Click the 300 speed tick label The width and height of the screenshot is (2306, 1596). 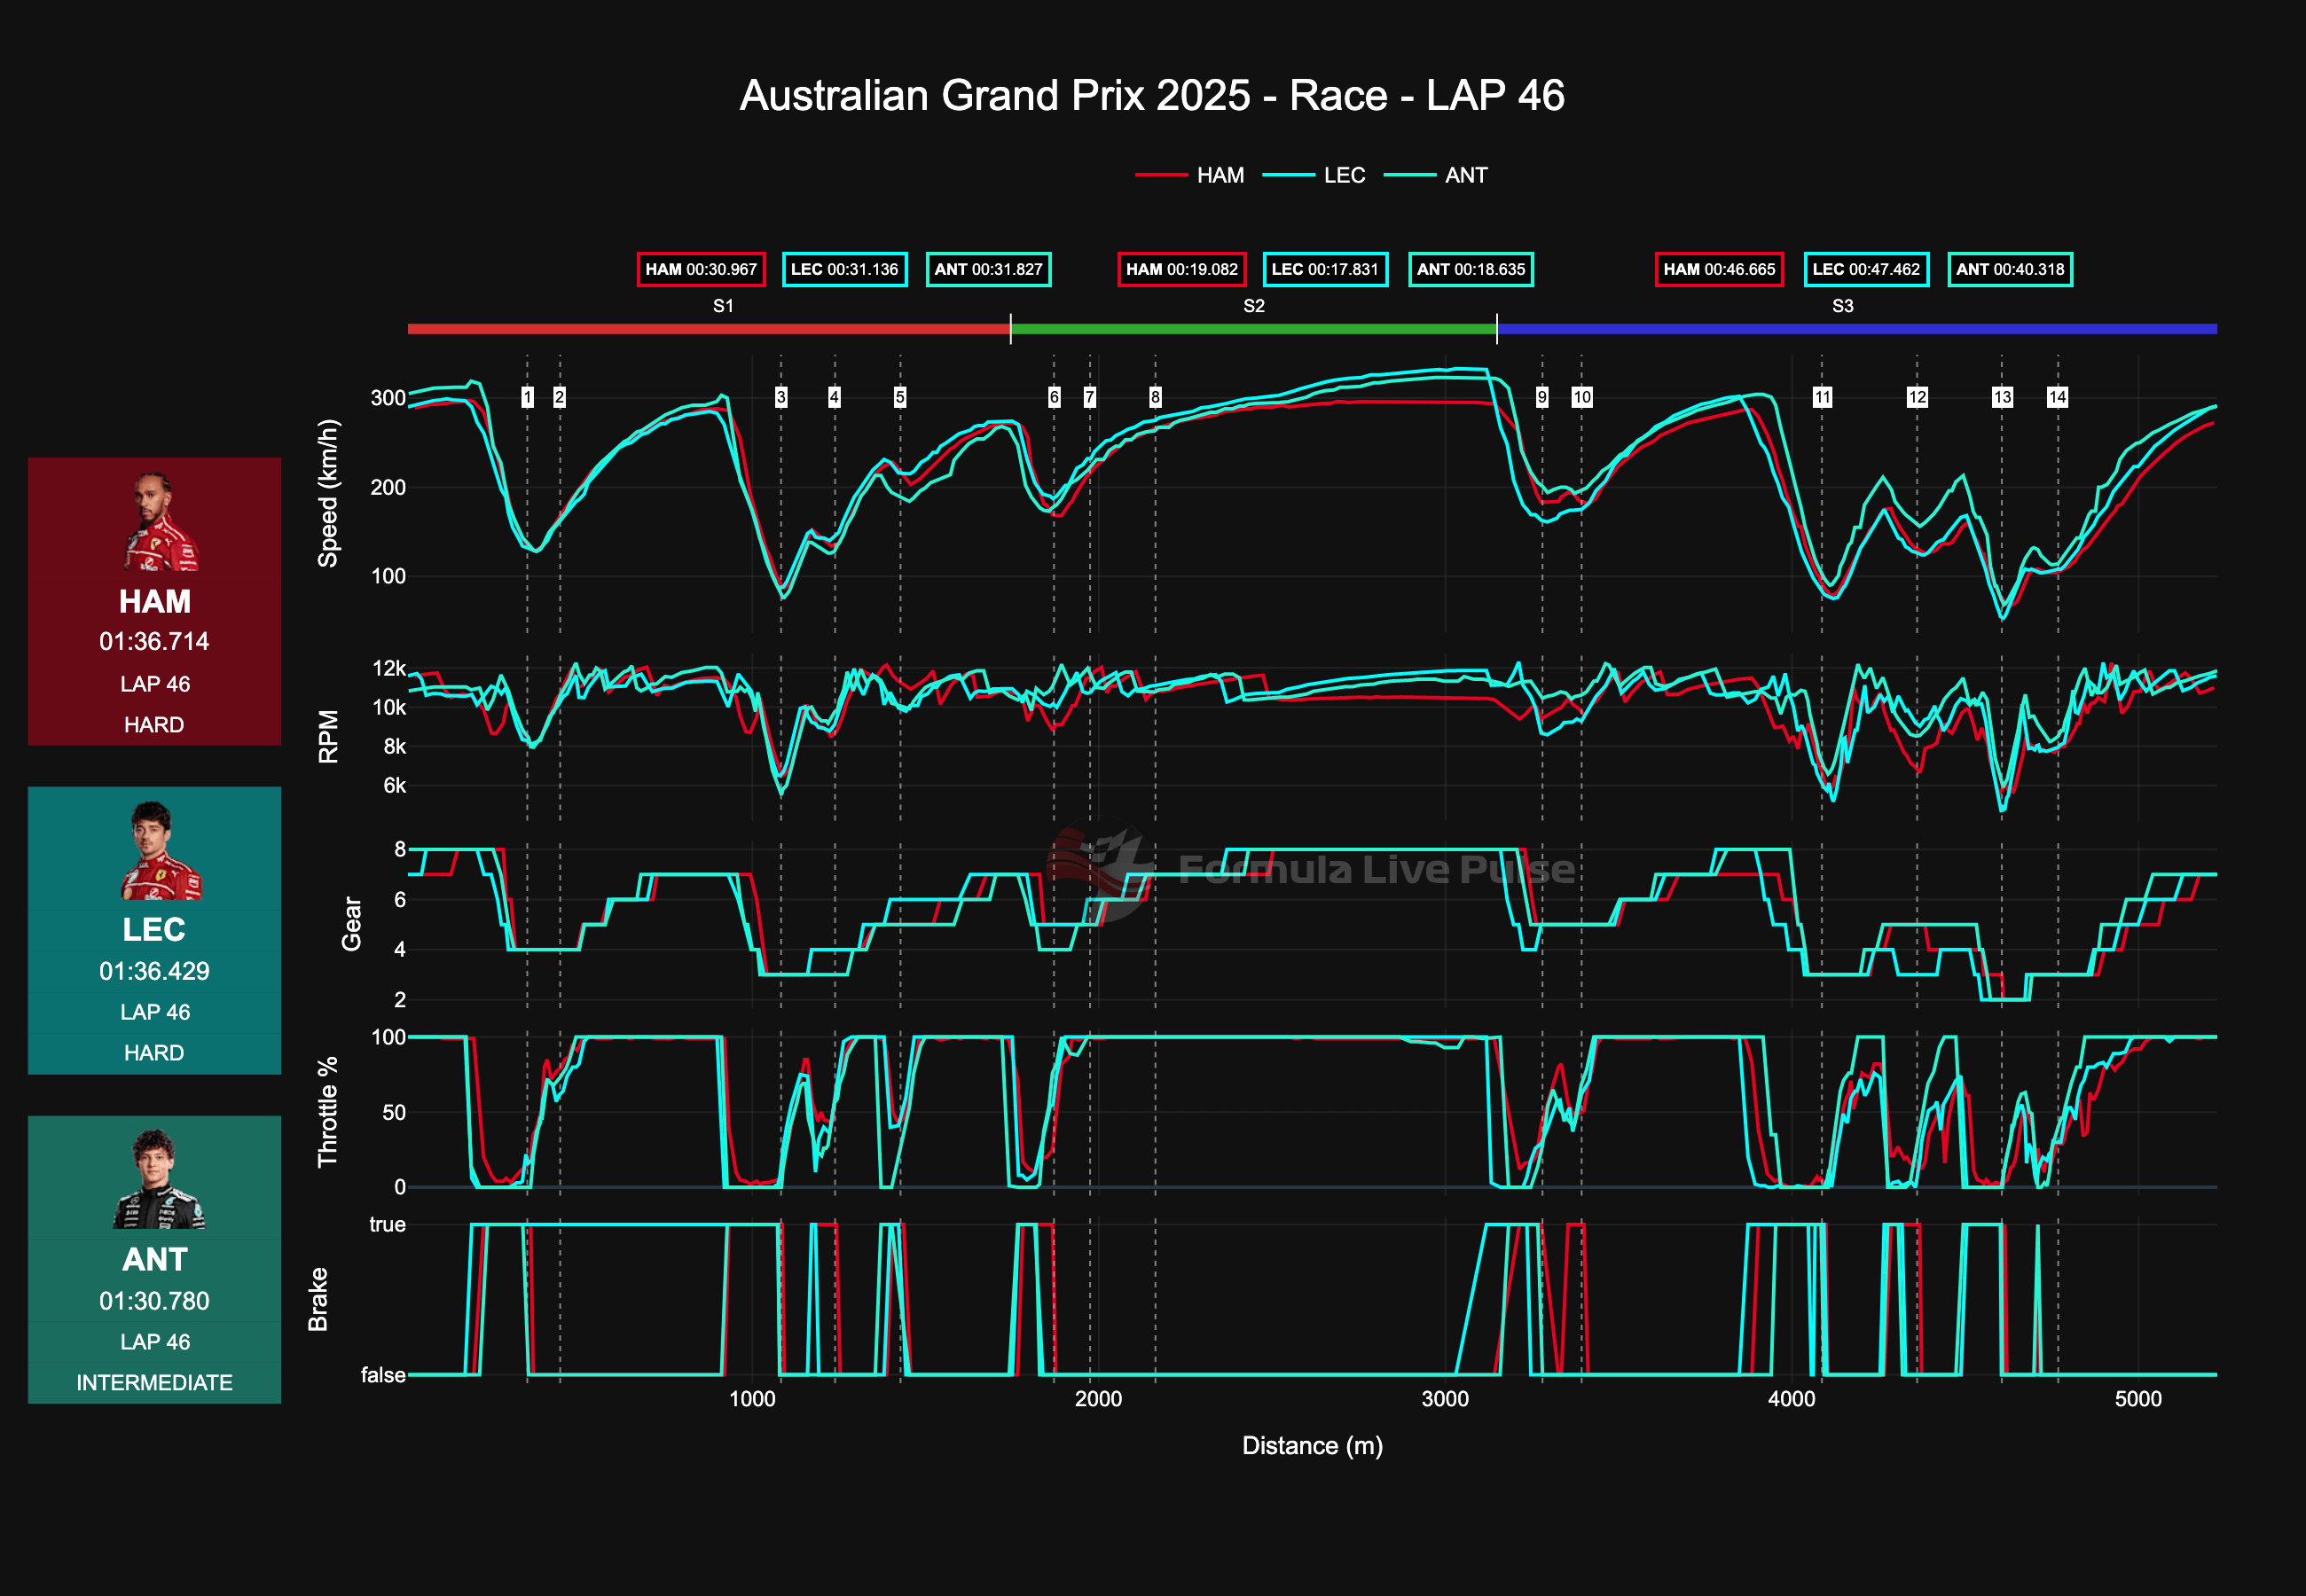tap(388, 398)
